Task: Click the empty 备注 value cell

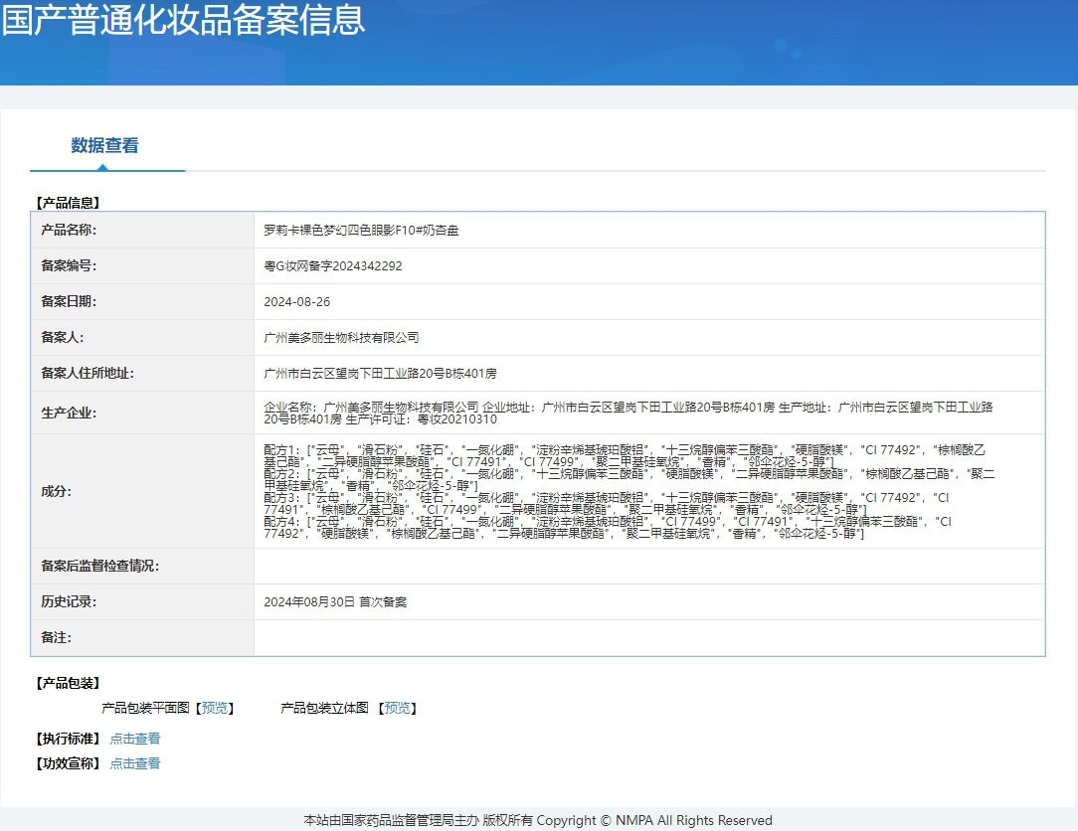Action: pyautogui.click(x=648, y=637)
